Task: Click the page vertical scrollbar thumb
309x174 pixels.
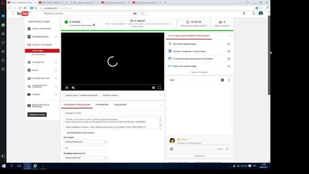Action: pos(269,55)
